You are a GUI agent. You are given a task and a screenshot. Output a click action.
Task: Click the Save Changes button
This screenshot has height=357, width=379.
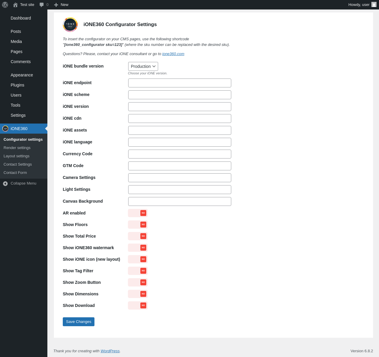pyautogui.click(x=78, y=322)
